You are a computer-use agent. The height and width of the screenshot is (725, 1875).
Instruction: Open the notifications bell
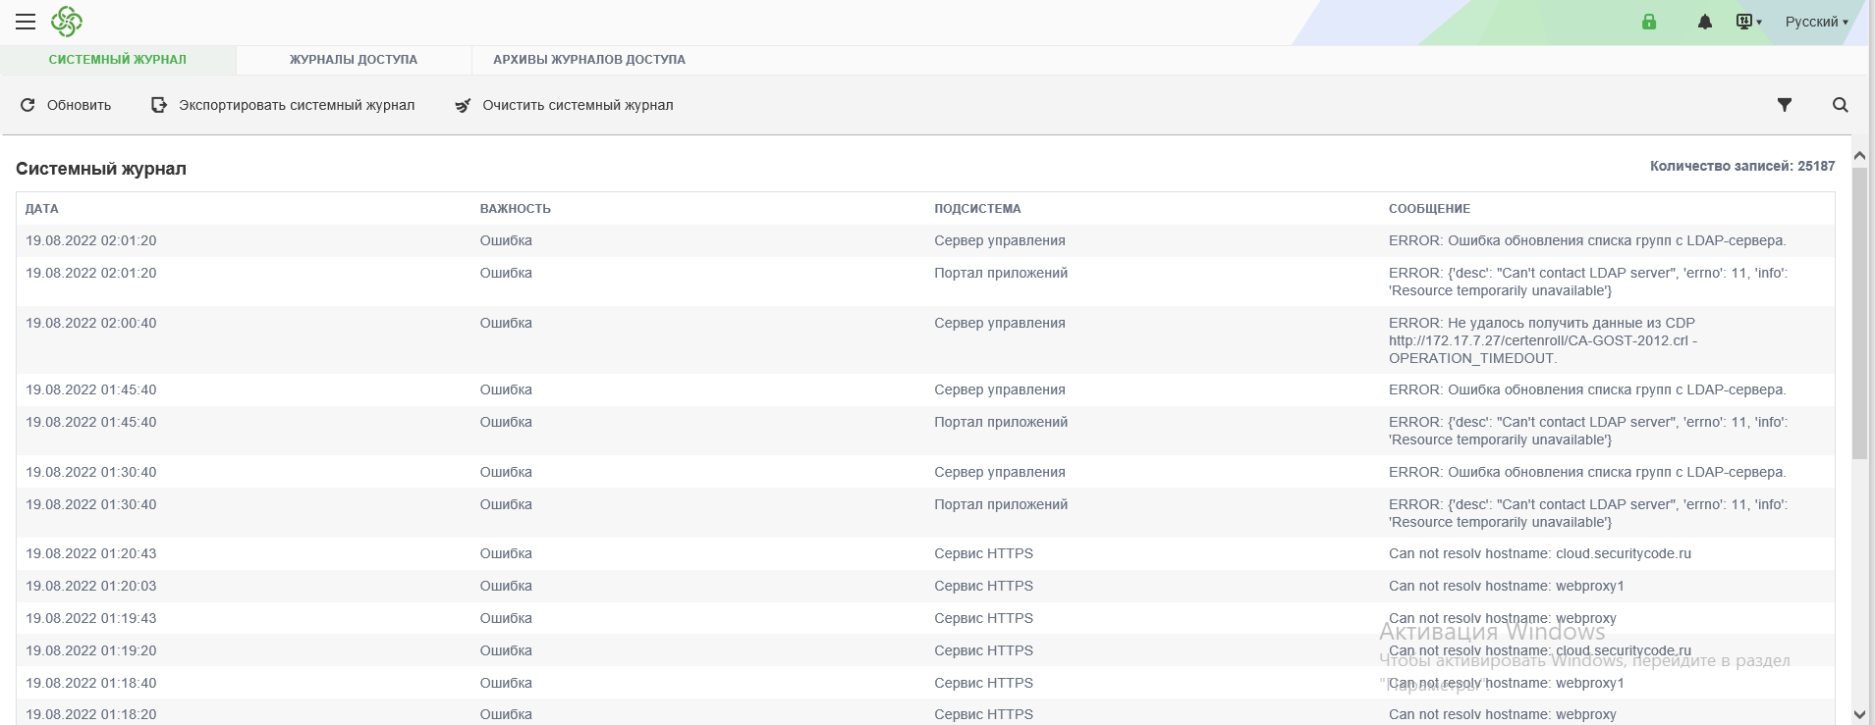click(1705, 22)
